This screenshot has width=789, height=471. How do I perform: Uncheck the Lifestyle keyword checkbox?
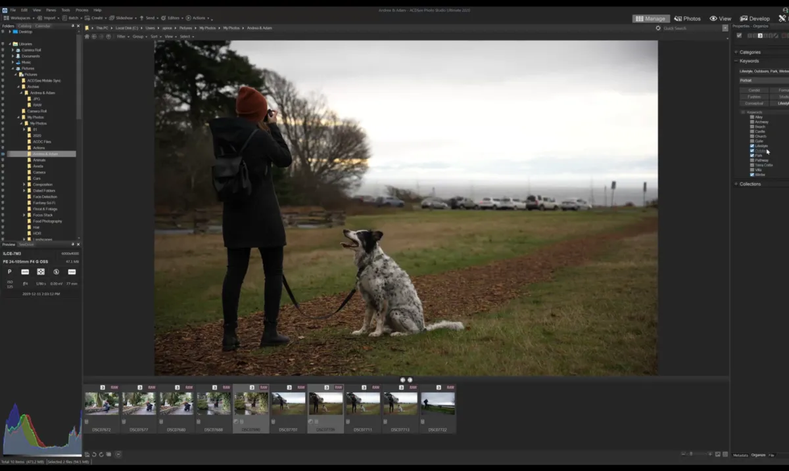(x=752, y=146)
